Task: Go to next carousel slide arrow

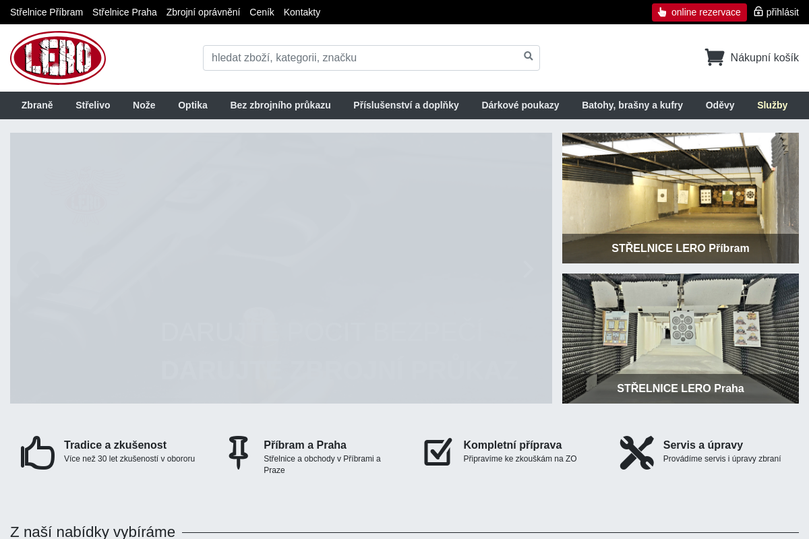Action: pyautogui.click(x=529, y=269)
